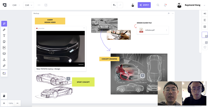
Task: Select the pencil drawing tool
Action: 4,30
